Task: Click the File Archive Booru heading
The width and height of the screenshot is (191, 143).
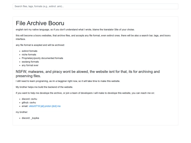Action: (x=40, y=23)
